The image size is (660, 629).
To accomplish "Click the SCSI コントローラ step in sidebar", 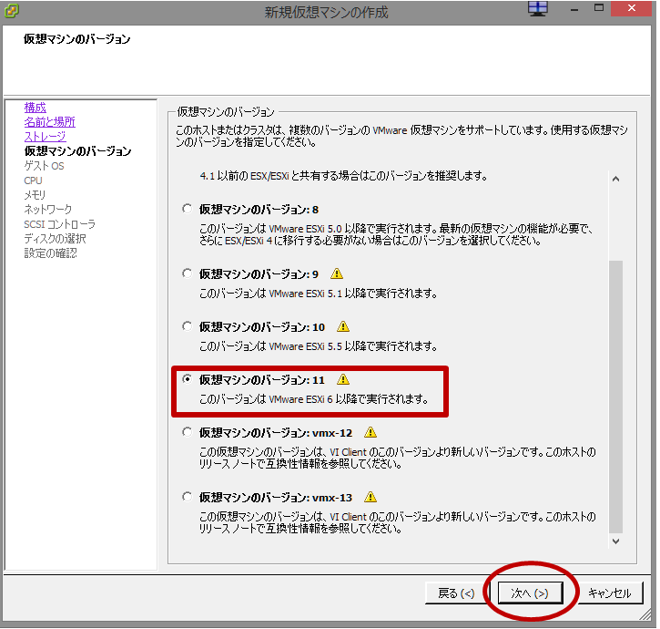I will (x=60, y=224).
